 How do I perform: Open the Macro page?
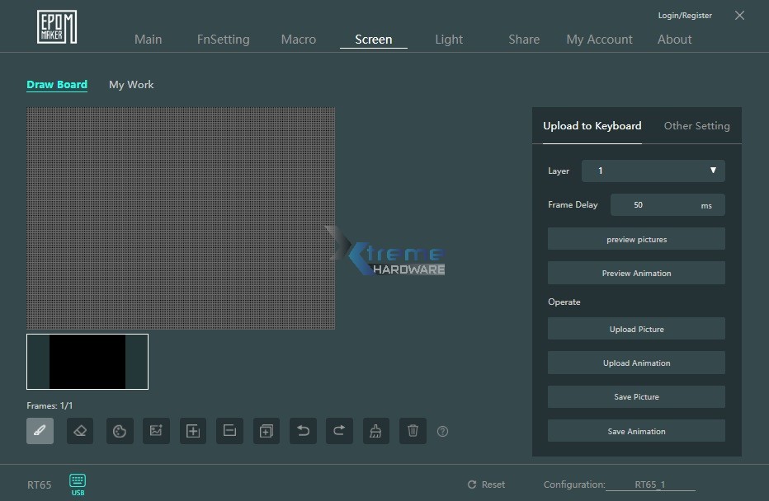[299, 39]
